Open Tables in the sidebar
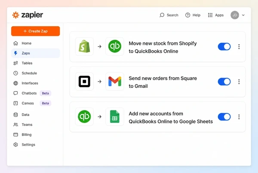This screenshot has width=258, height=173. 36,63
